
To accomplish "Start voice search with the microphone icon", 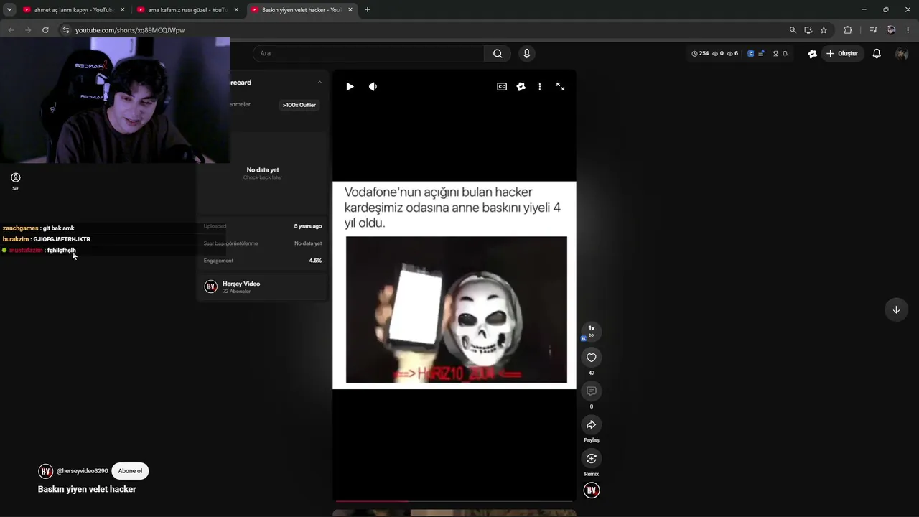I will click(x=527, y=53).
